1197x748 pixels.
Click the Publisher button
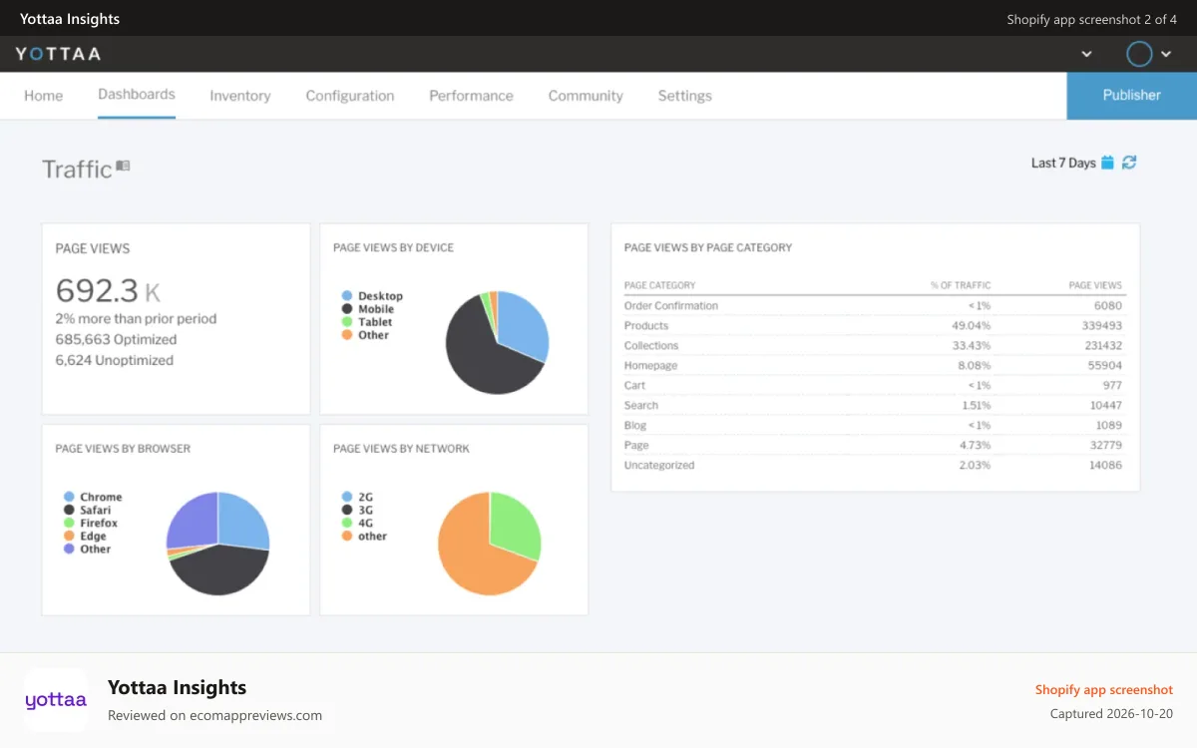[x=1131, y=96]
